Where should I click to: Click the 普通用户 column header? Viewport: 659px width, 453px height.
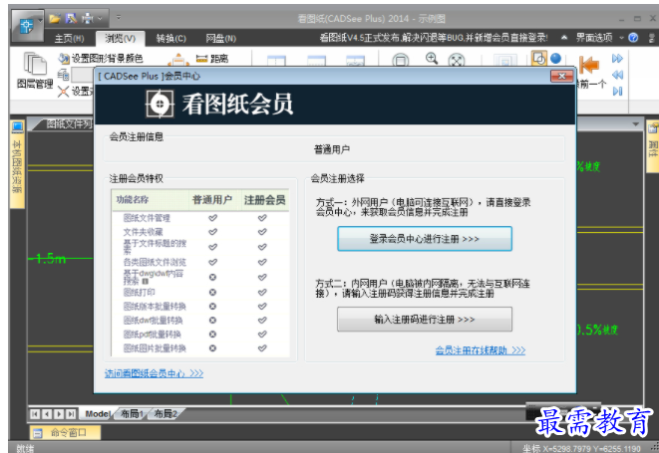point(212,200)
